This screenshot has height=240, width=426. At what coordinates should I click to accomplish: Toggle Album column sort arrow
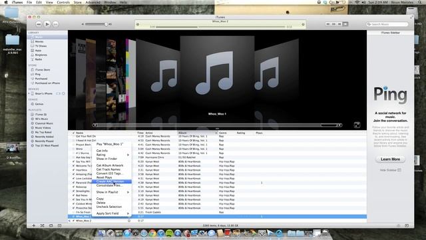(216, 133)
